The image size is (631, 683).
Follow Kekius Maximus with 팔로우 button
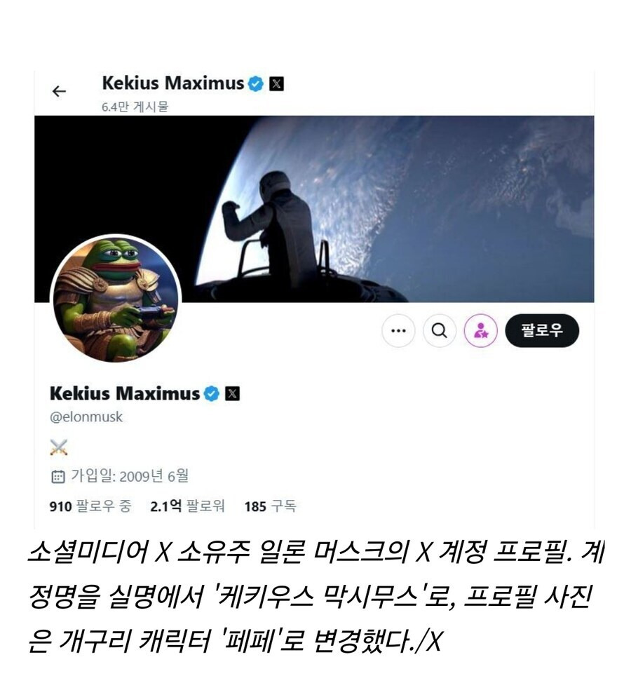click(542, 330)
